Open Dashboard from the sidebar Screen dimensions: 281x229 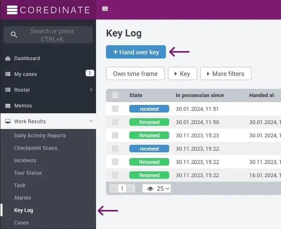[x=27, y=59]
